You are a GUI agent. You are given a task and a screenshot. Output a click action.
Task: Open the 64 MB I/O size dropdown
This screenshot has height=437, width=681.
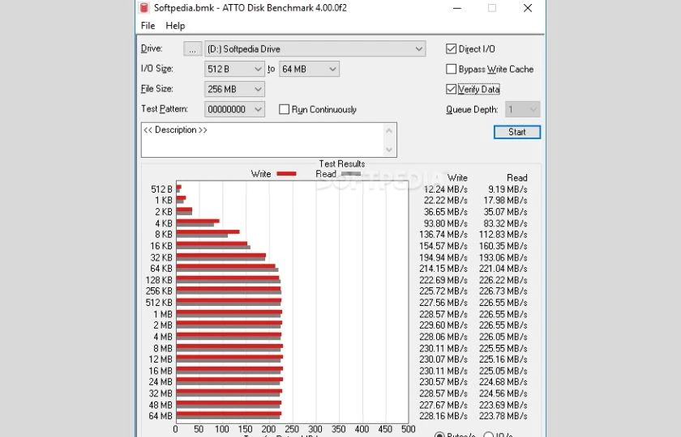click(309, 69)
